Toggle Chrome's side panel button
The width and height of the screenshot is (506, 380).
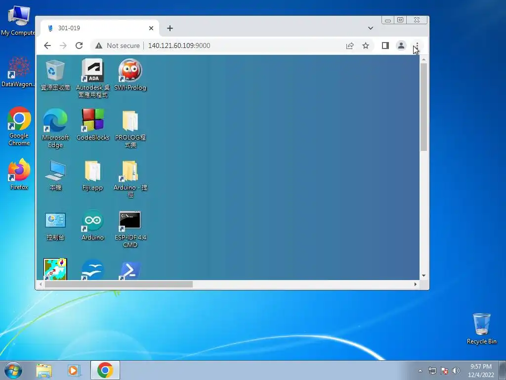pyautogui.click(x=385, y=46)
